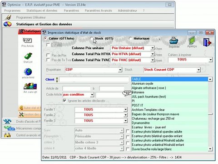Open Prix Article icon in main window
Image resolution: width=218 pixels, height=164 pixels.
(x=27, y=41)
